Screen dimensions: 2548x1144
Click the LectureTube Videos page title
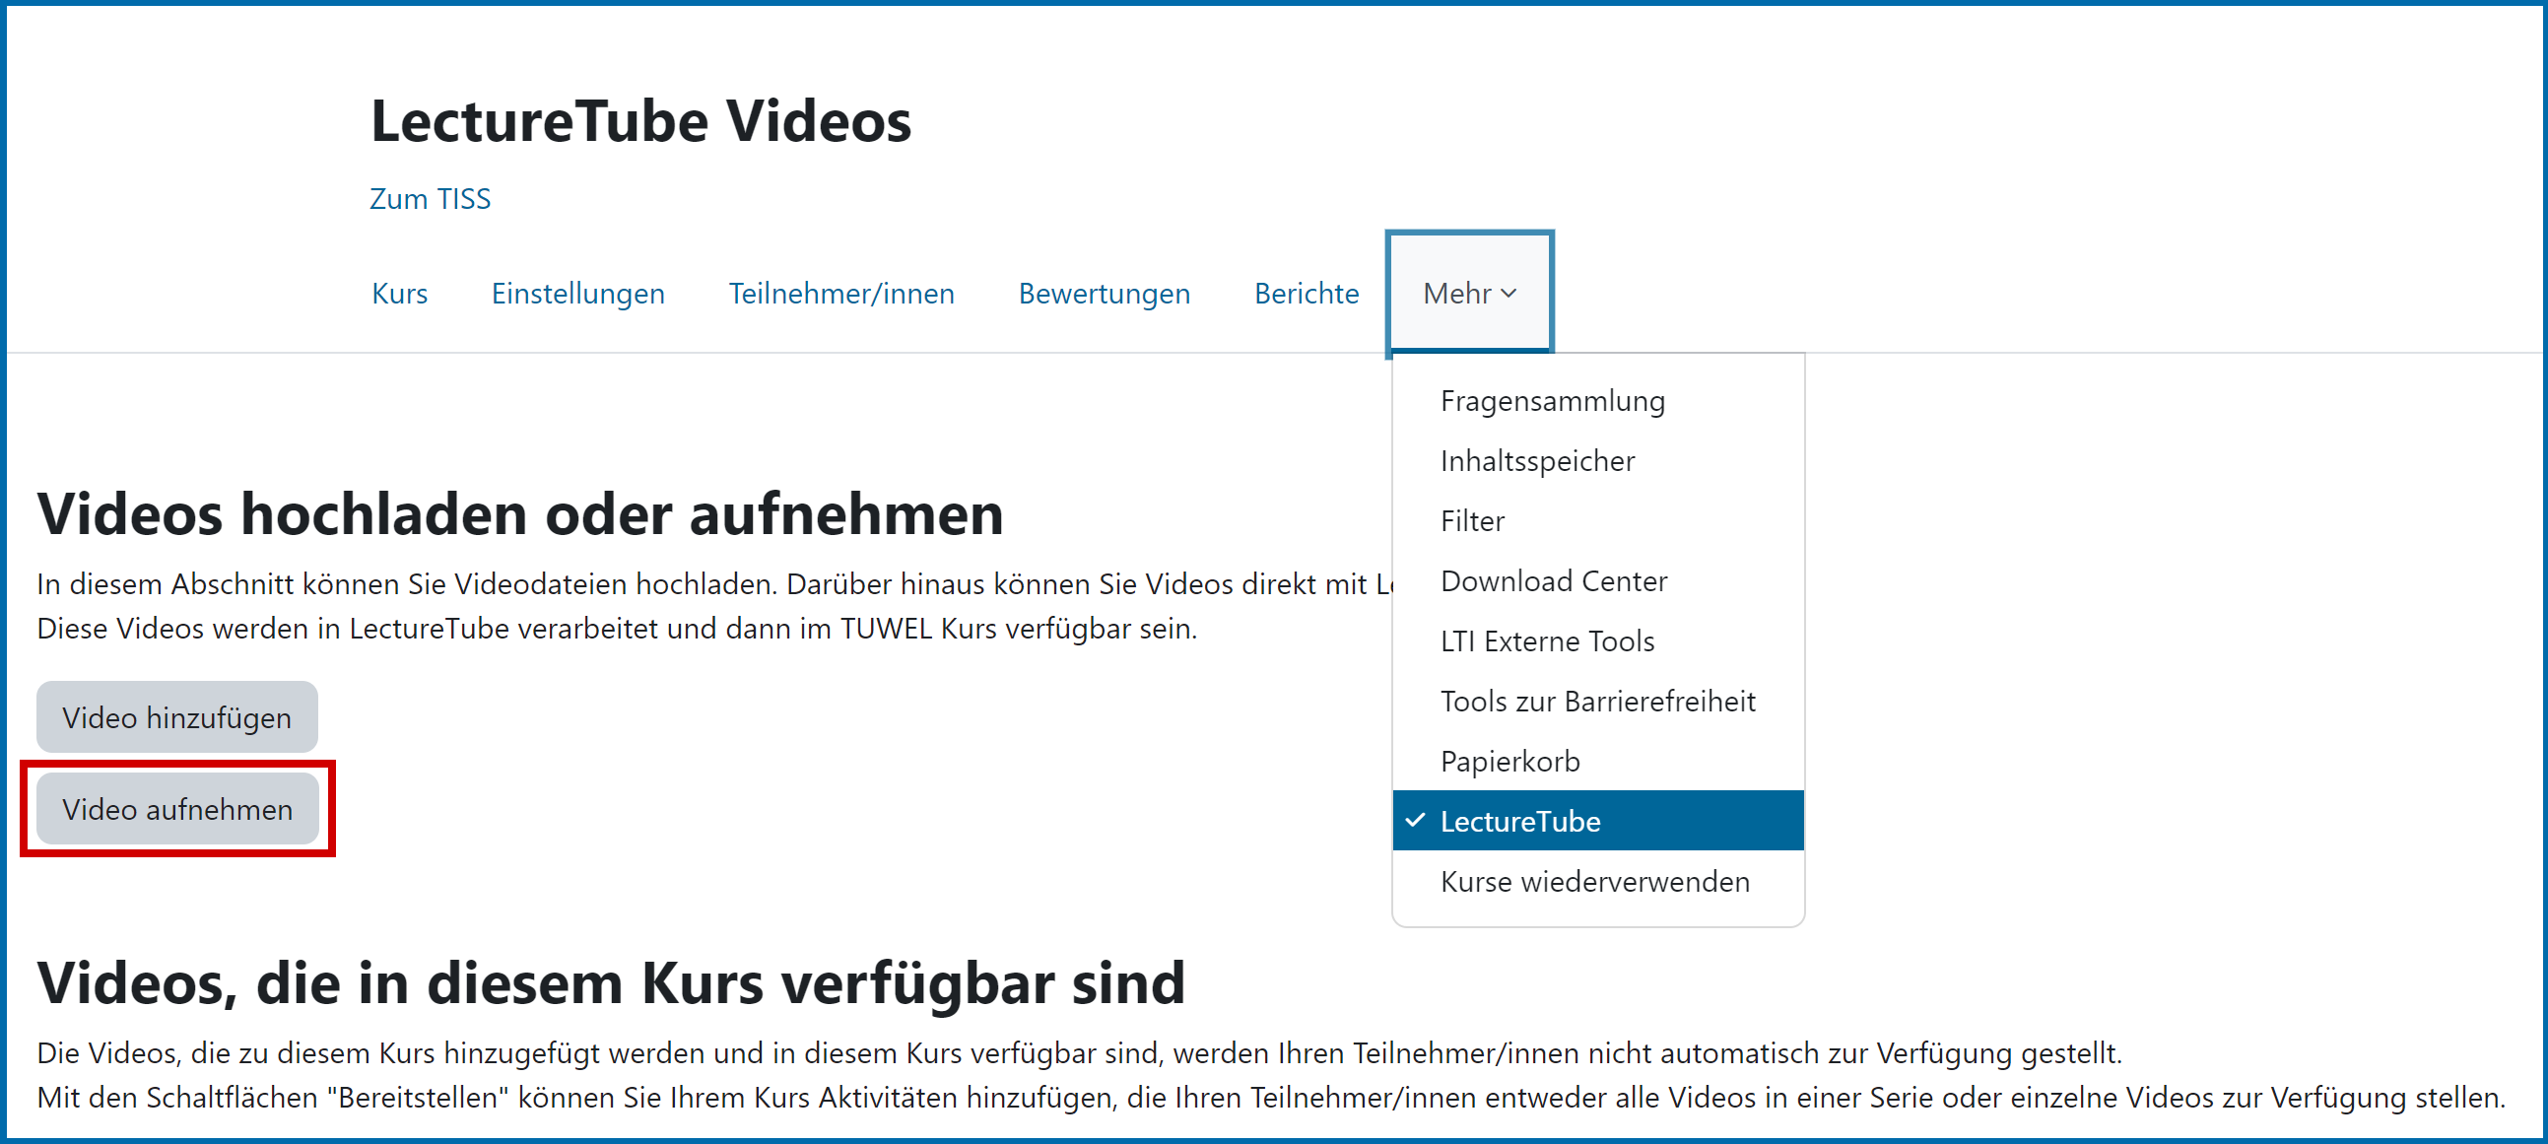[x=641, y=121]
